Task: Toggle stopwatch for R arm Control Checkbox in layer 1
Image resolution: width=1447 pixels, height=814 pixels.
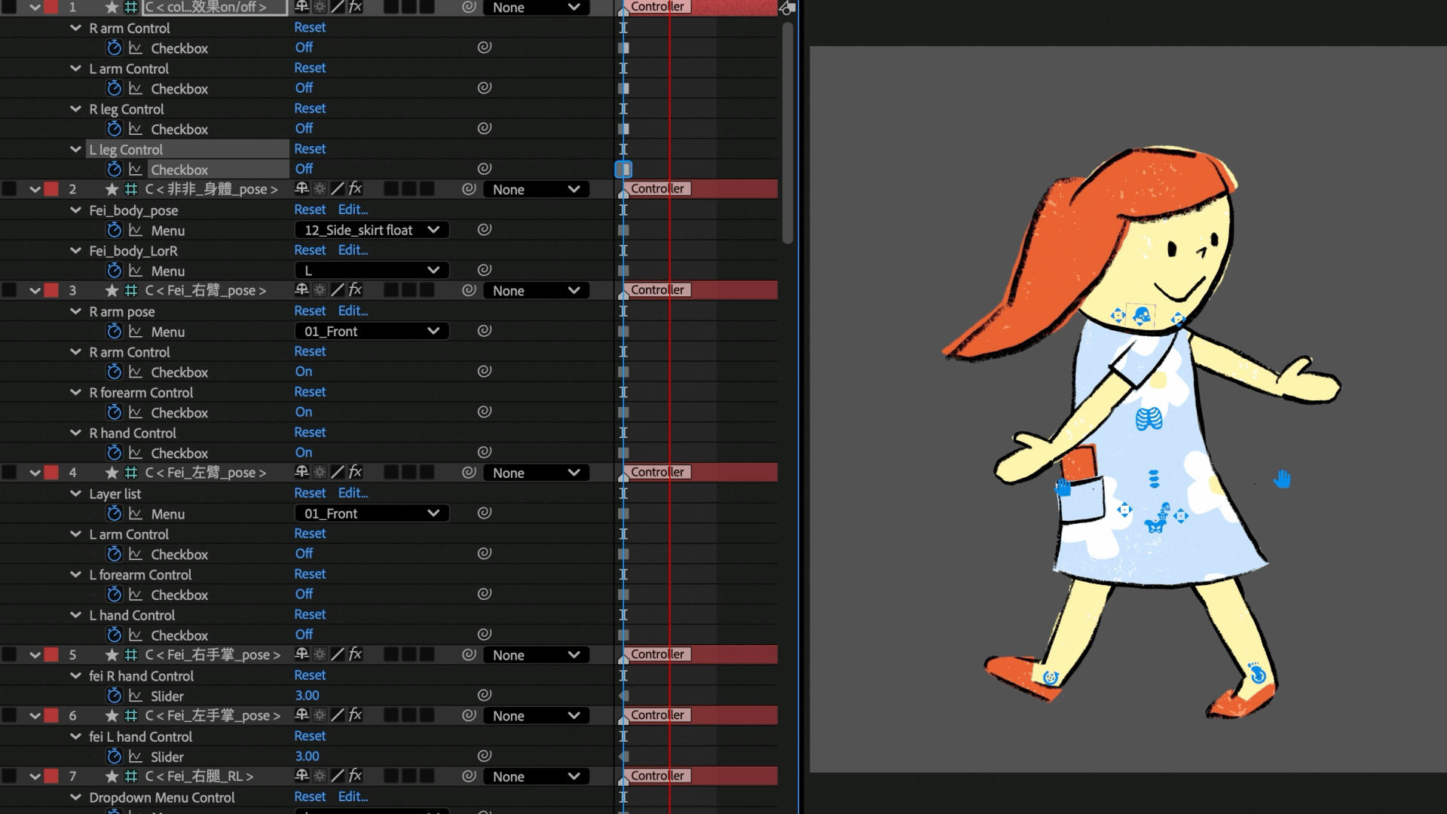Action: coord(114,48)
